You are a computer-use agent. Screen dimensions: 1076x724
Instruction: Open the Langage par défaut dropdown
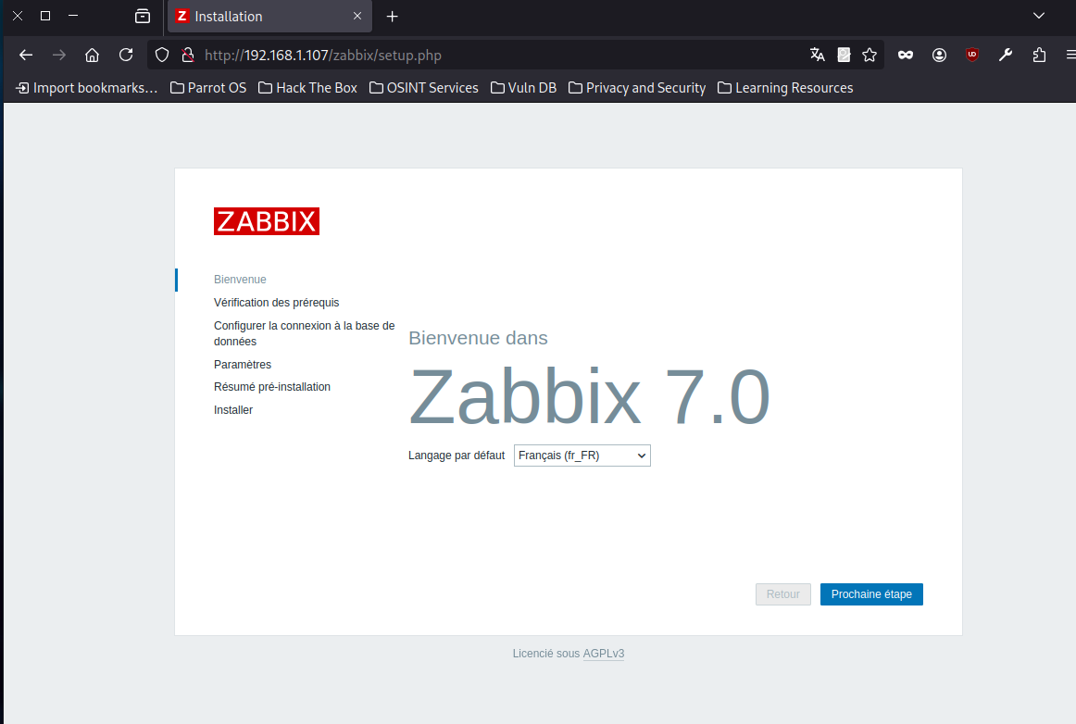pos(582,456)
